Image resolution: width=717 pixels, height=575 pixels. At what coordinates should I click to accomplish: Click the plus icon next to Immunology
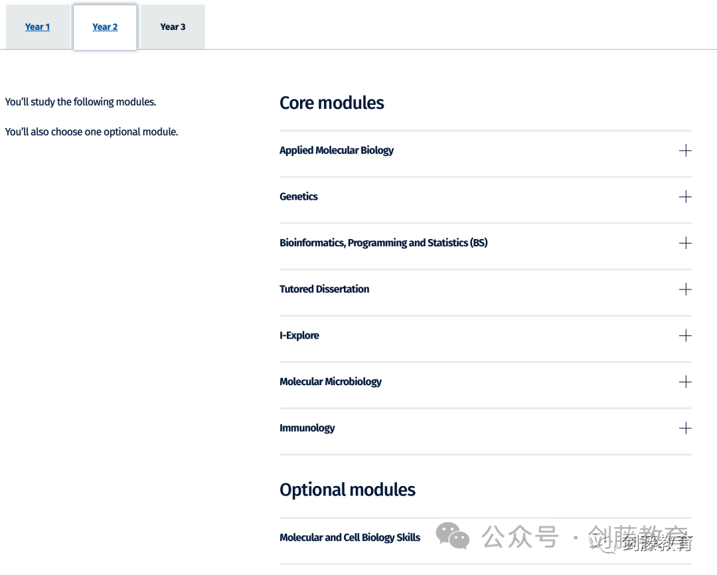[x=685, y=428]
